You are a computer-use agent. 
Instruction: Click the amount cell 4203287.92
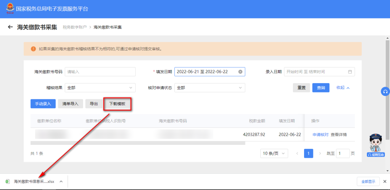coord(254,134)
